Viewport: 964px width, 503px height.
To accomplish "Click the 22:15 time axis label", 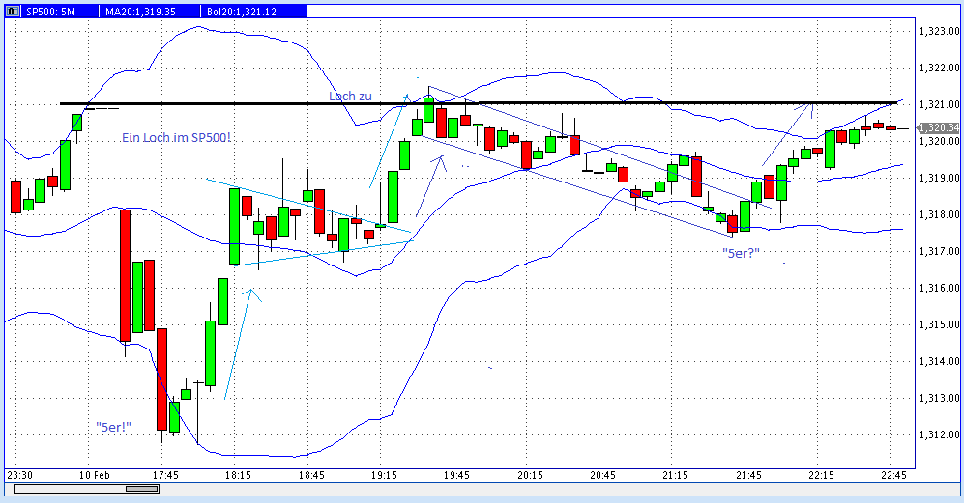I will pyautogui.click(x=821, y=475).
